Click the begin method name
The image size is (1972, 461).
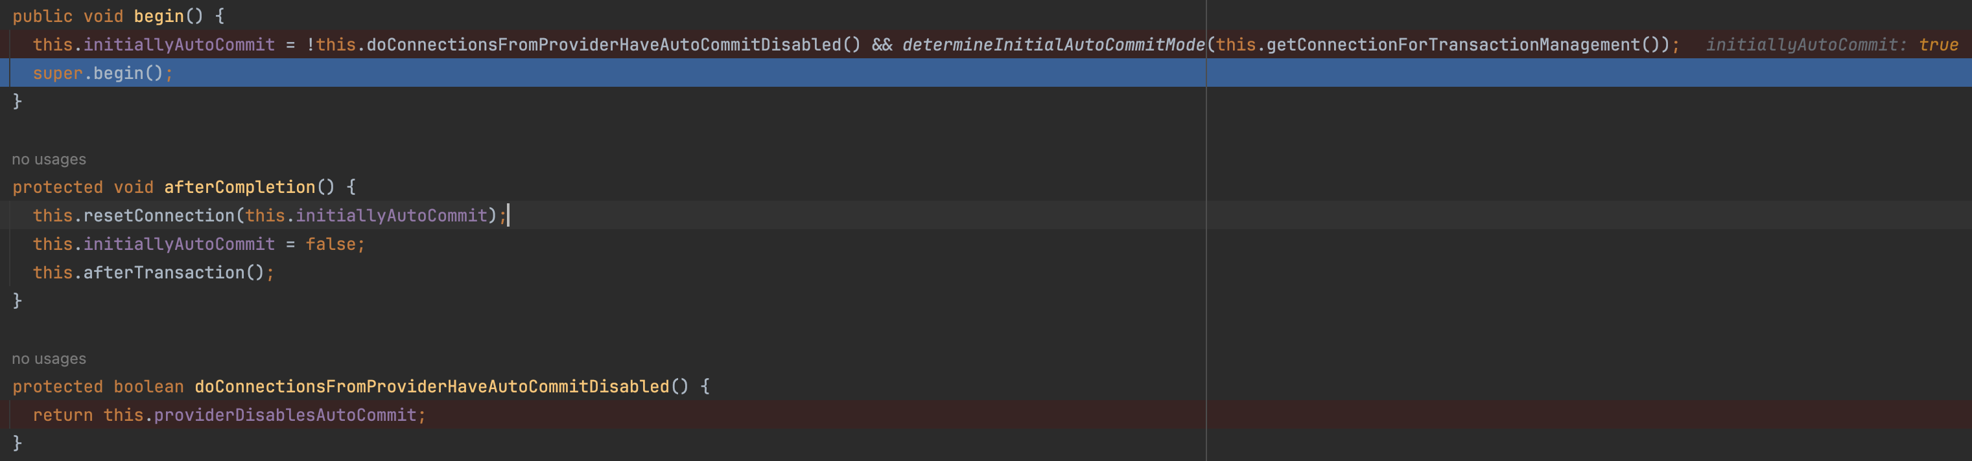pos(158,16)
